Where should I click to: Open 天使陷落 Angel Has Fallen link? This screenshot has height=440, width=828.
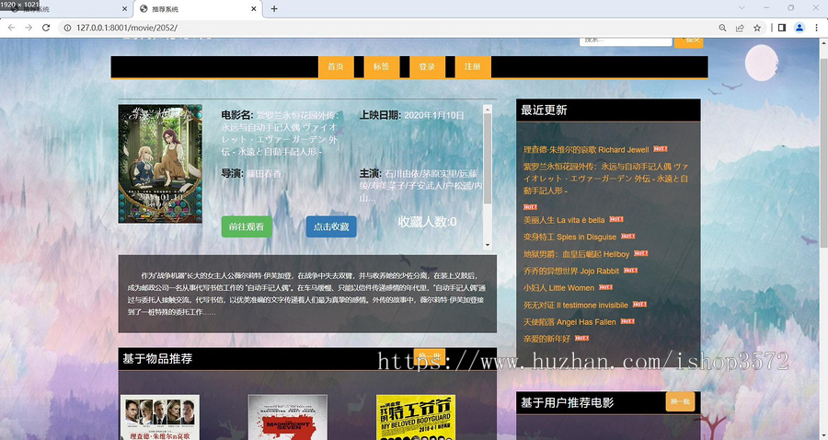click(x=569, y=321)
